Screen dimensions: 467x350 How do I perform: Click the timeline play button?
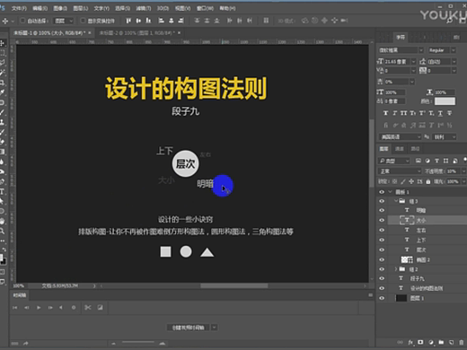coord(39,308)
